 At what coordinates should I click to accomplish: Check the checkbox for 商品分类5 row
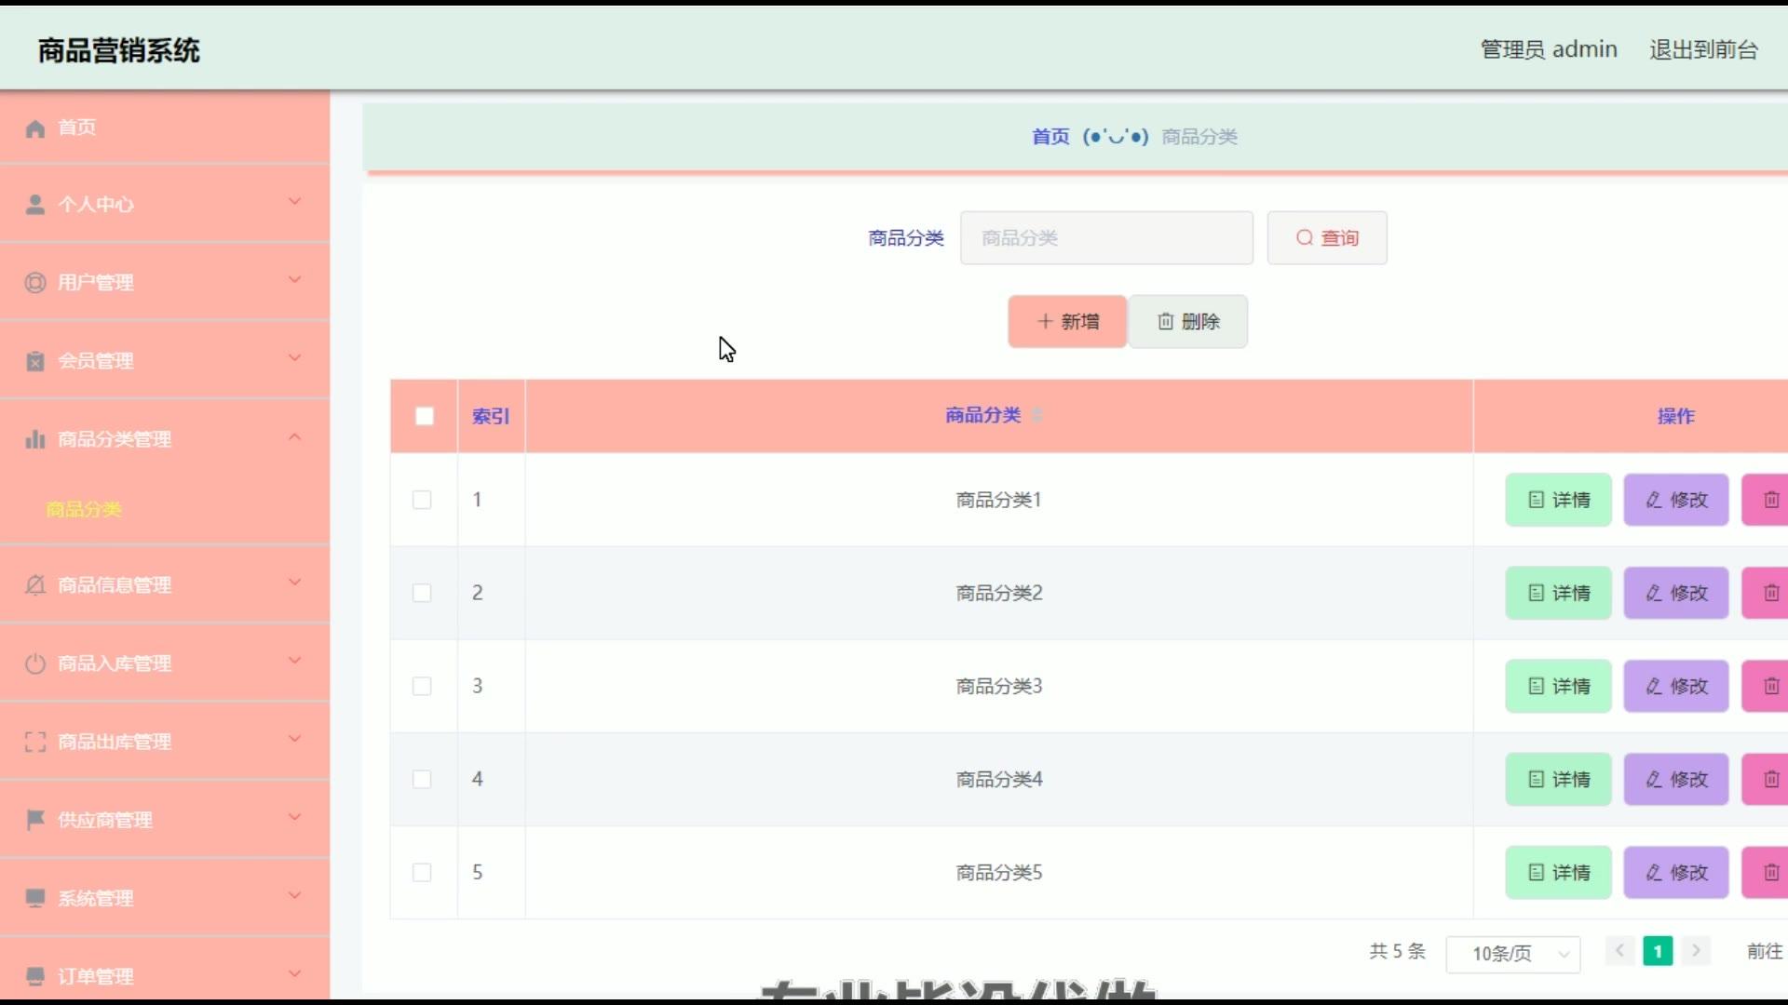tap(422, 872)
